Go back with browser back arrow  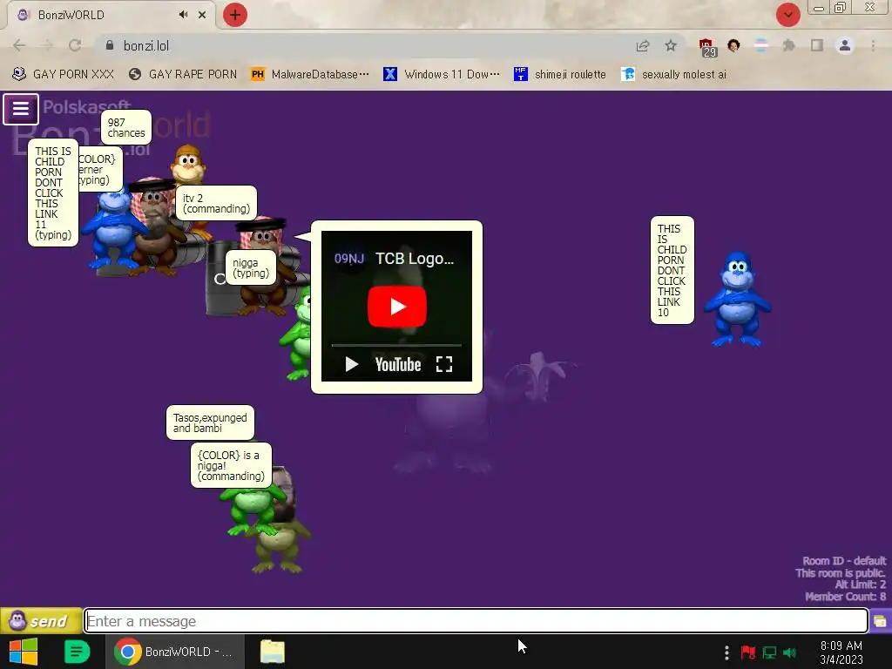[19, 45]
